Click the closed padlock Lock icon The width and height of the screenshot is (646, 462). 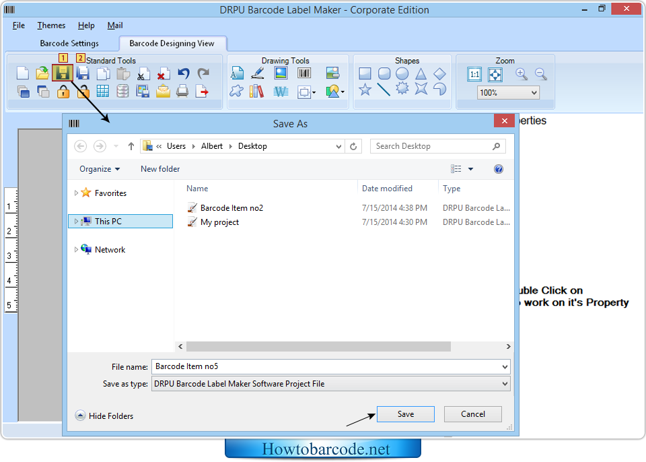click(x=63, y=92)
